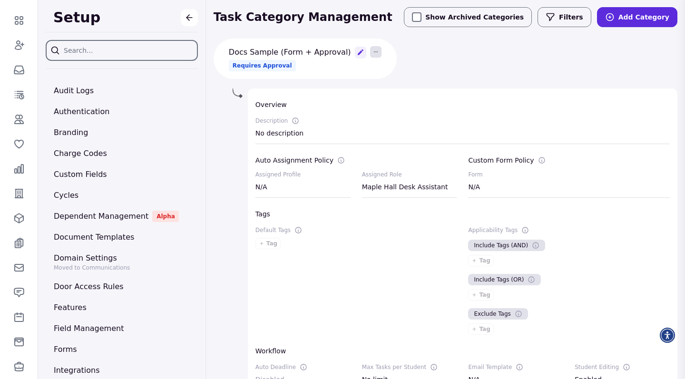Open the bar chart reports icon
Viewport: 685px width, 379px height.
tap(19, 169)
